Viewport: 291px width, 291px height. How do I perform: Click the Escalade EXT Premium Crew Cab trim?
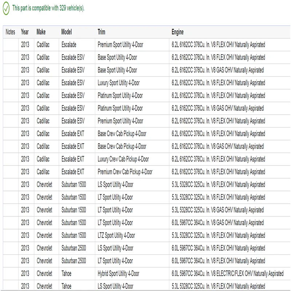pos(125,172)
